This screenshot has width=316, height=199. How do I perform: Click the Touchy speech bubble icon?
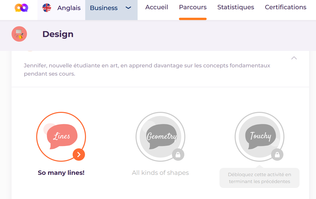click(260, 136)
